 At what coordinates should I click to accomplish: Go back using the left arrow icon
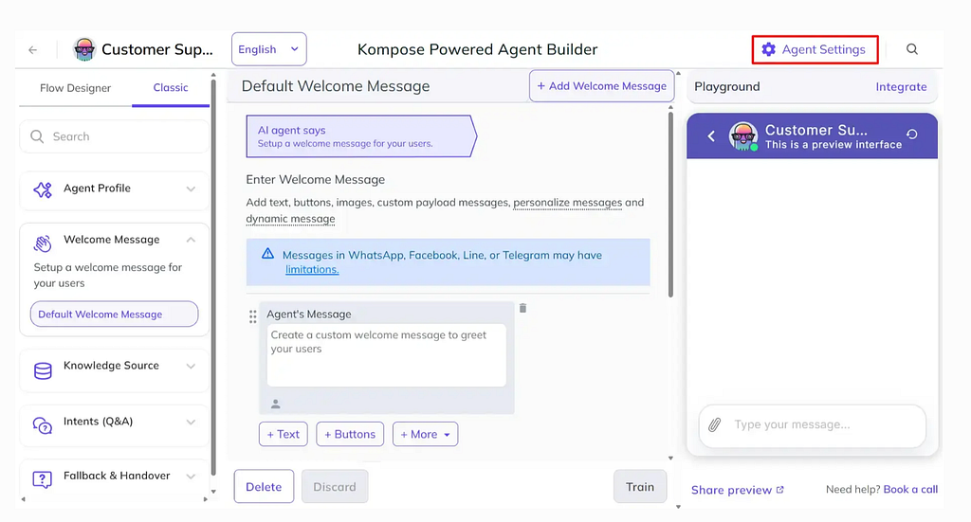pyautogui.click(x=33, y=49)
